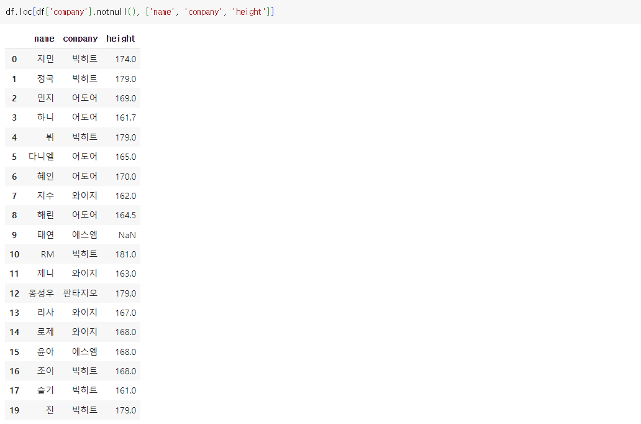Select the 'height' column header
The image size is (641, 424).
(x=120, y=39)
